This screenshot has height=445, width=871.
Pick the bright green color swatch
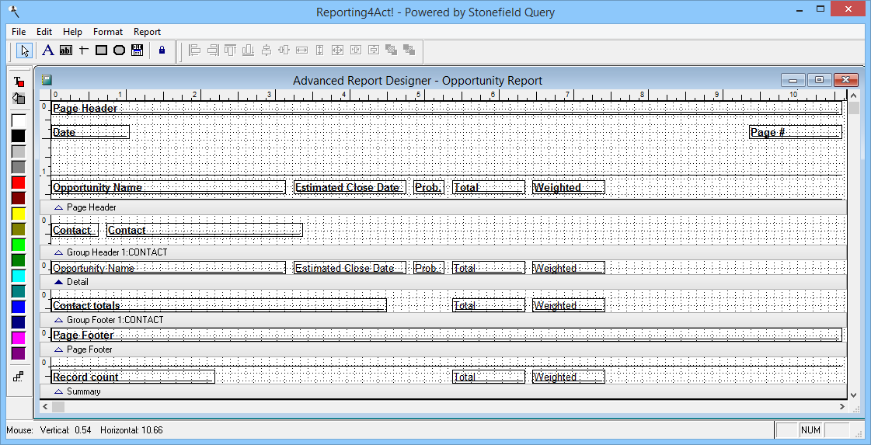(x=19, y=245)
